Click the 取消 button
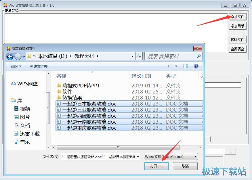The image size is (252, 180). (x=185, y=166)
